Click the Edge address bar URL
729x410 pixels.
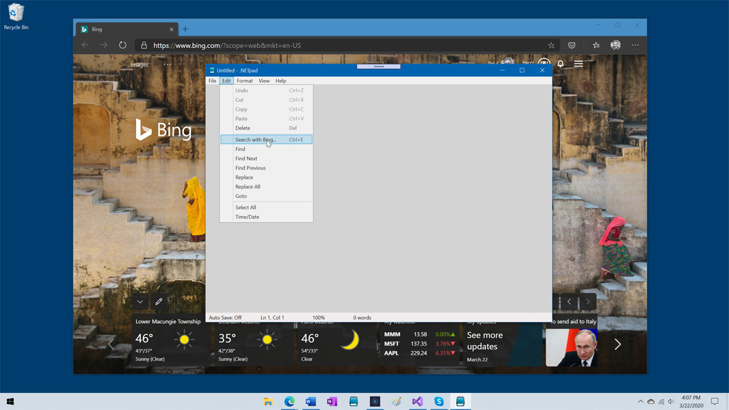coord(227,45)
